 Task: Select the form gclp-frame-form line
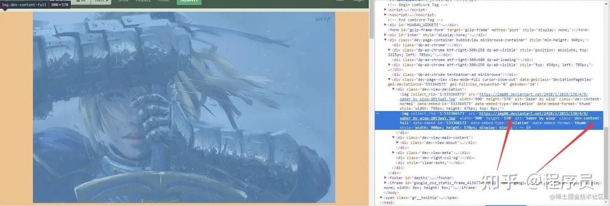click(488, 30)
